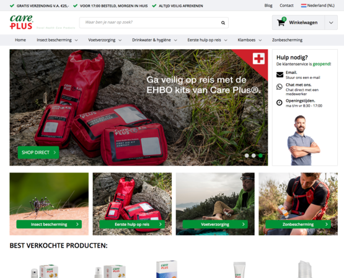Click the Winkelwagen button

tap(298, 22)
